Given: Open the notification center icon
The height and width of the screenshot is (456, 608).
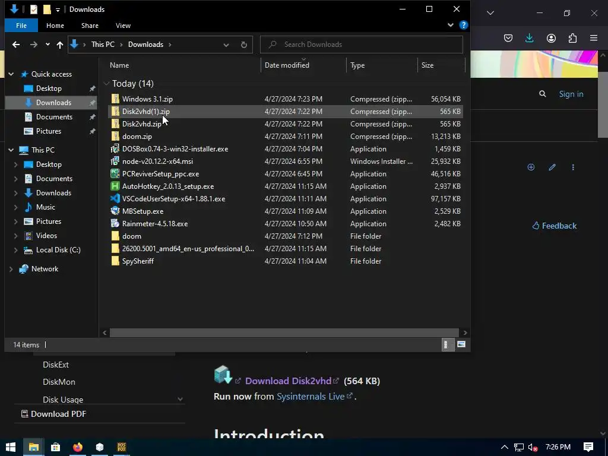Looking at the screenshot, I should [x=588, y=447].
